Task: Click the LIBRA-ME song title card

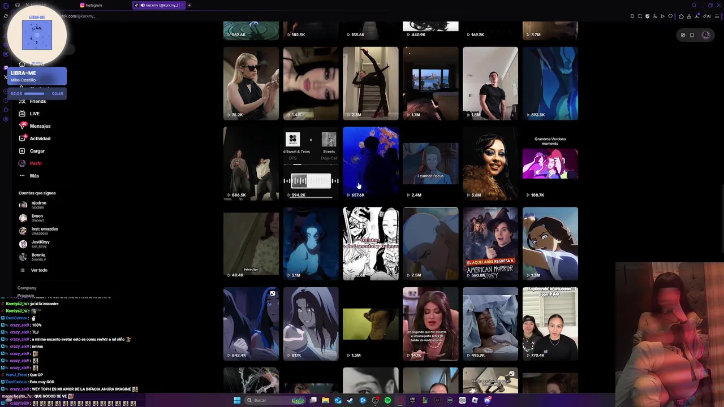Action: tap(37, 76)
